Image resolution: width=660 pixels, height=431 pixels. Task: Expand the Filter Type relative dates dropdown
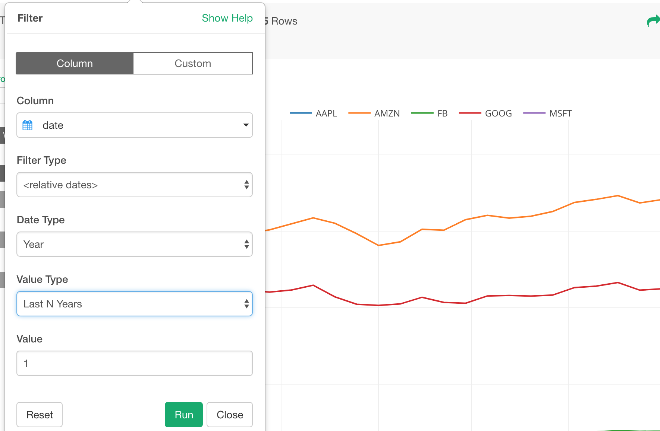click(x=135, y=185)
